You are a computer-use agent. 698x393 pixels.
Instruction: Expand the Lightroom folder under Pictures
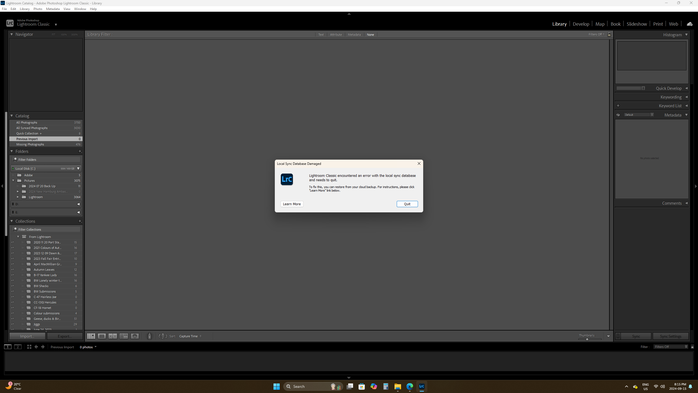pyautogui.click(x=18, y=197)
